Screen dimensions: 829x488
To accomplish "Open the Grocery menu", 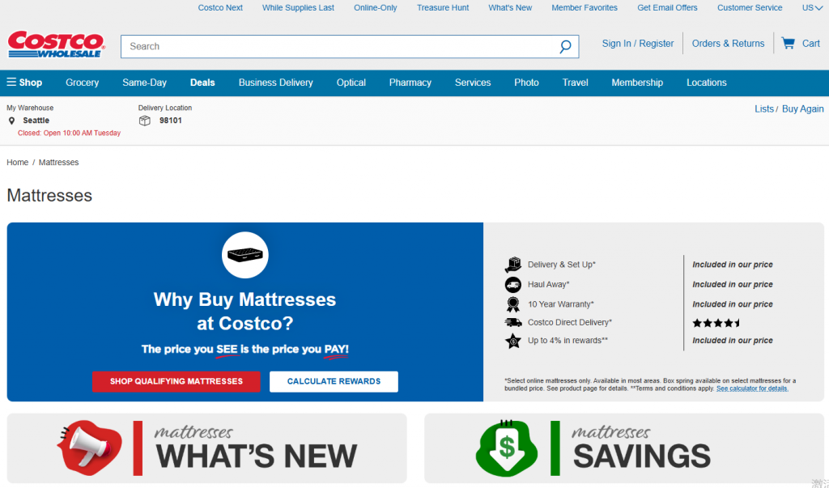I will pyautogui.click(x=82, y=83).
